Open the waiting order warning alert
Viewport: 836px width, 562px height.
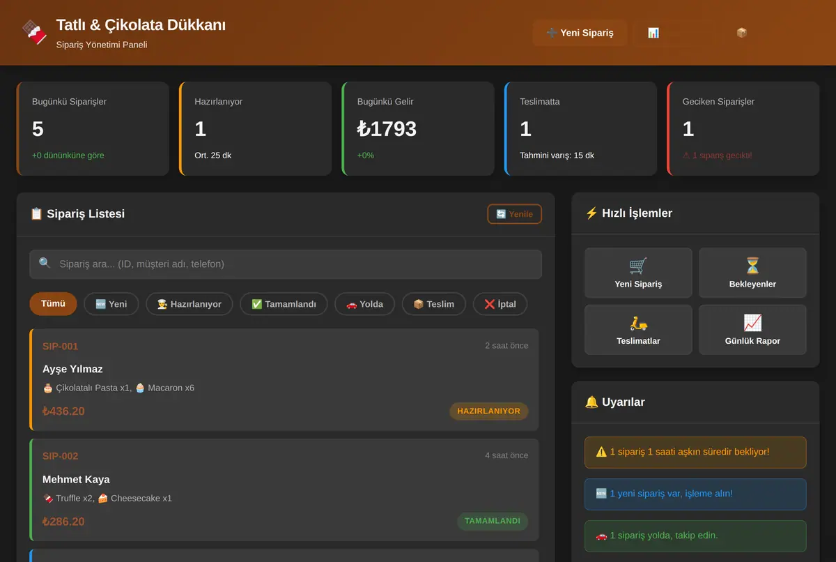[x=695, y=453]
